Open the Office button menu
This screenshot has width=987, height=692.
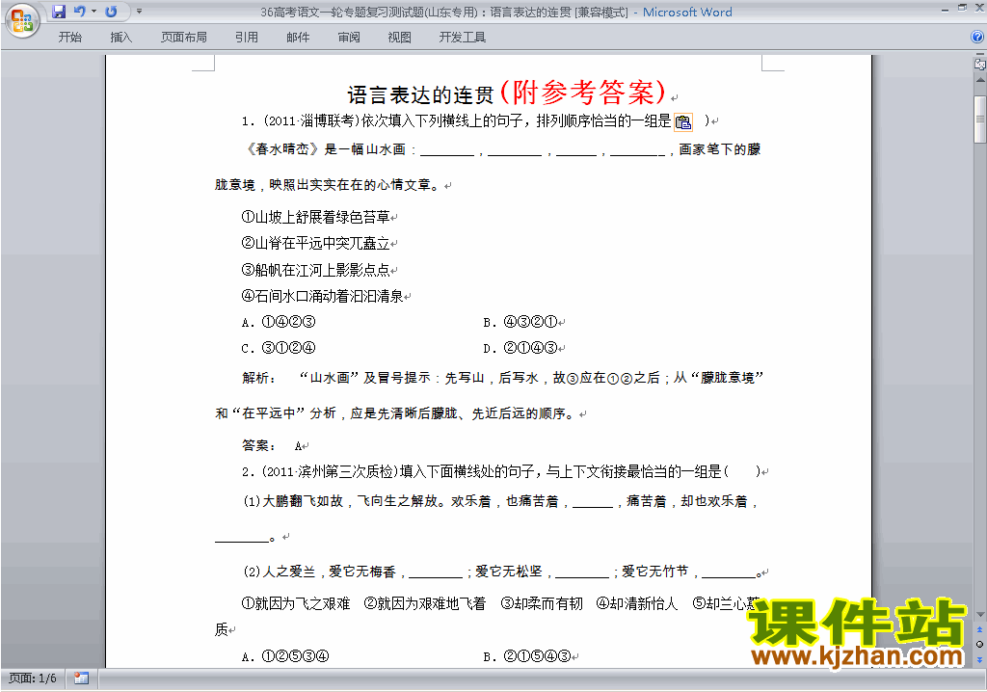[x=21, y=20]
